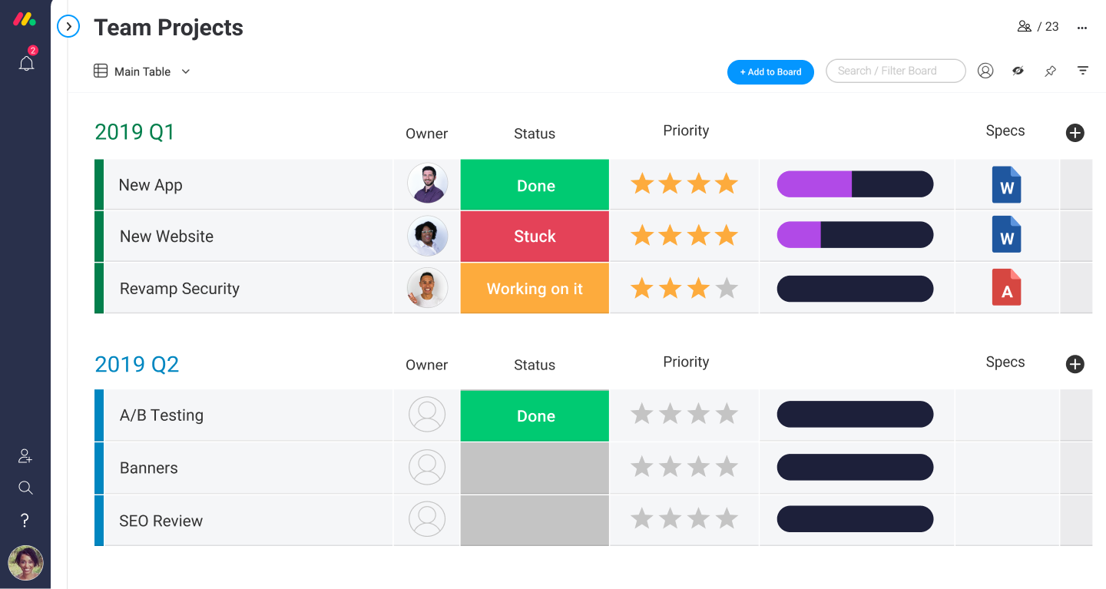
Task: Set the empty status cell for Banners
Action: [535, 468]
